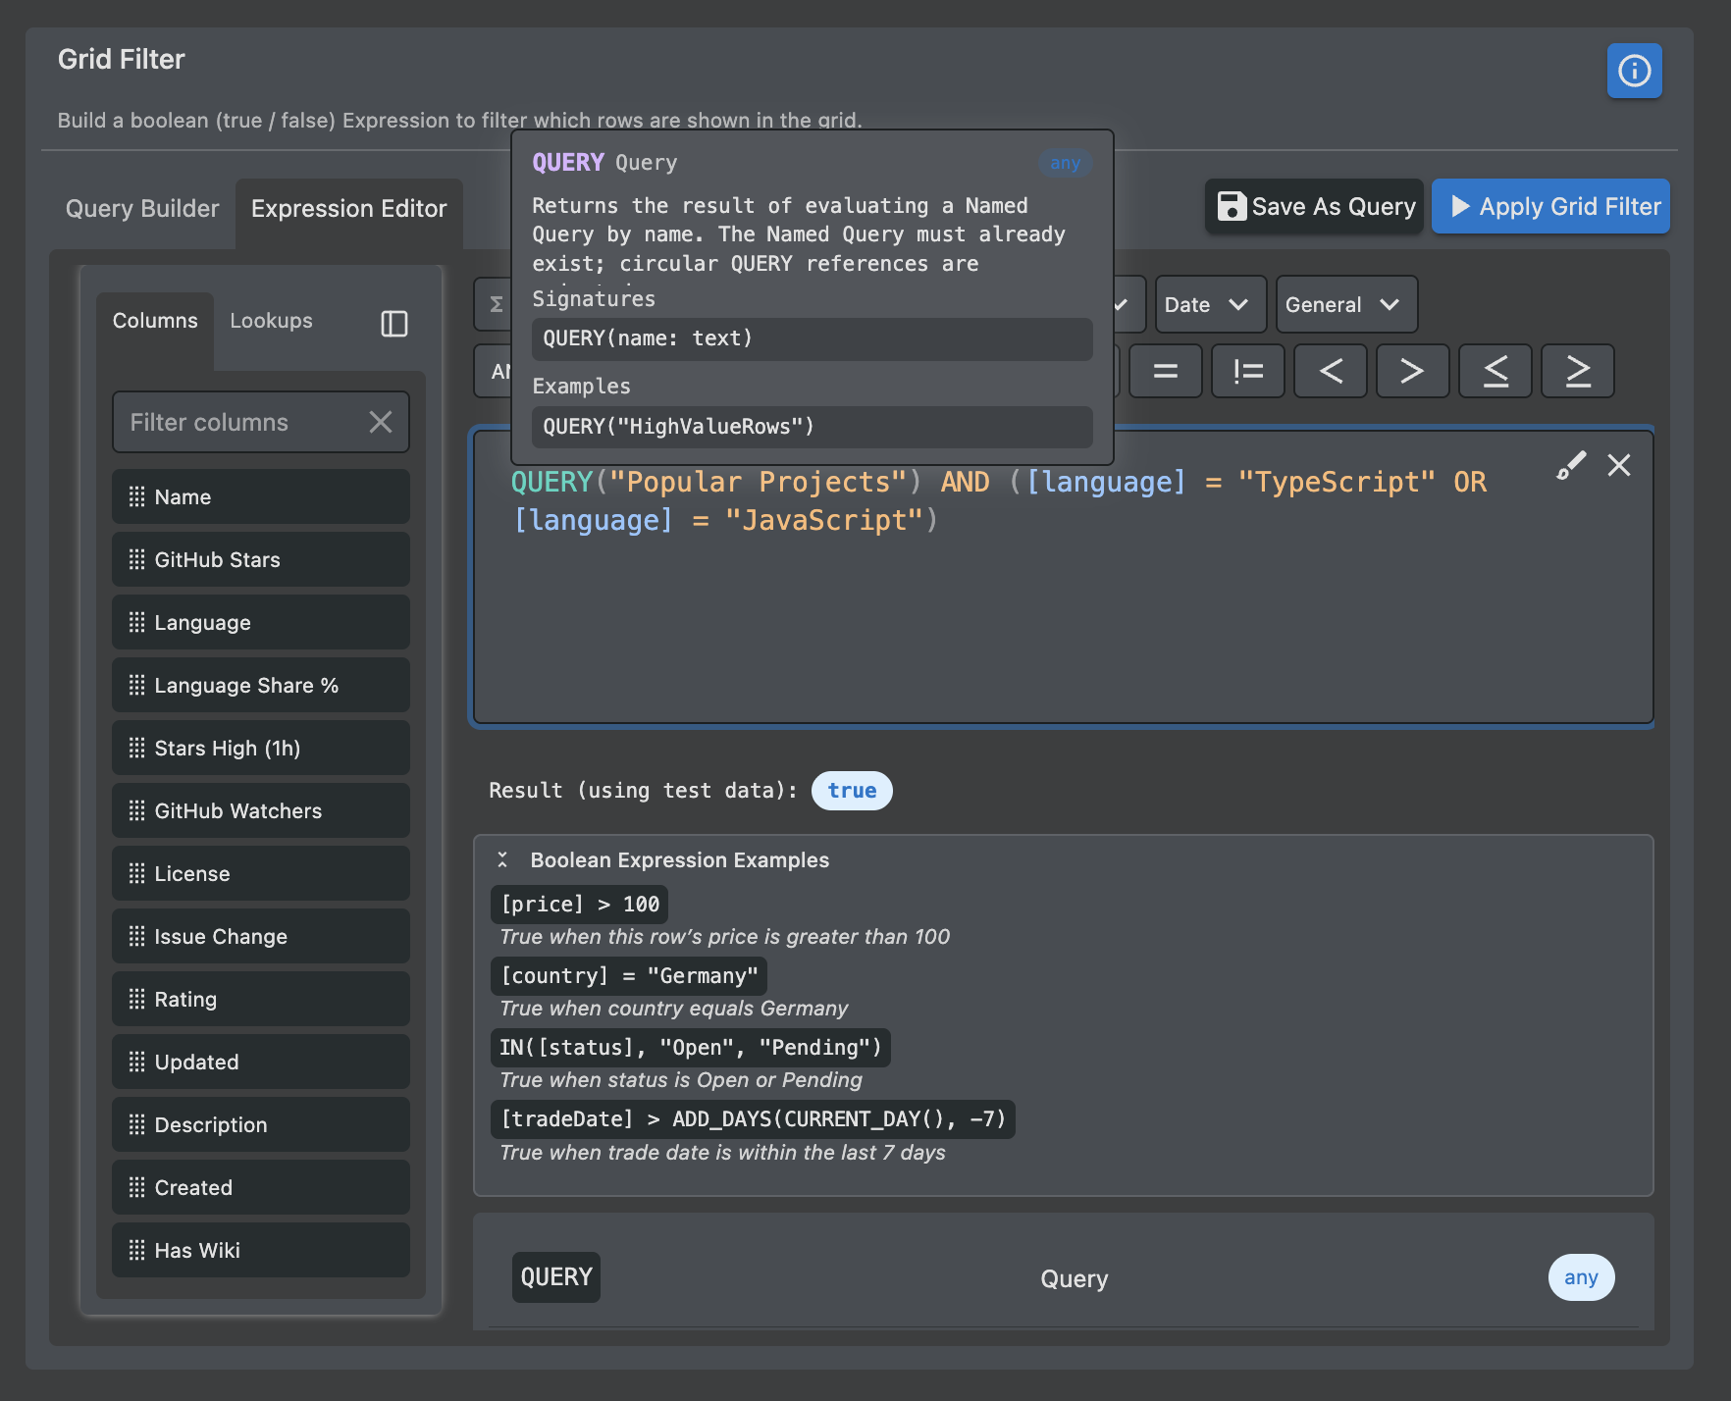
Task: Select the GitHub Watchers column
Action: tap(261, 810)
